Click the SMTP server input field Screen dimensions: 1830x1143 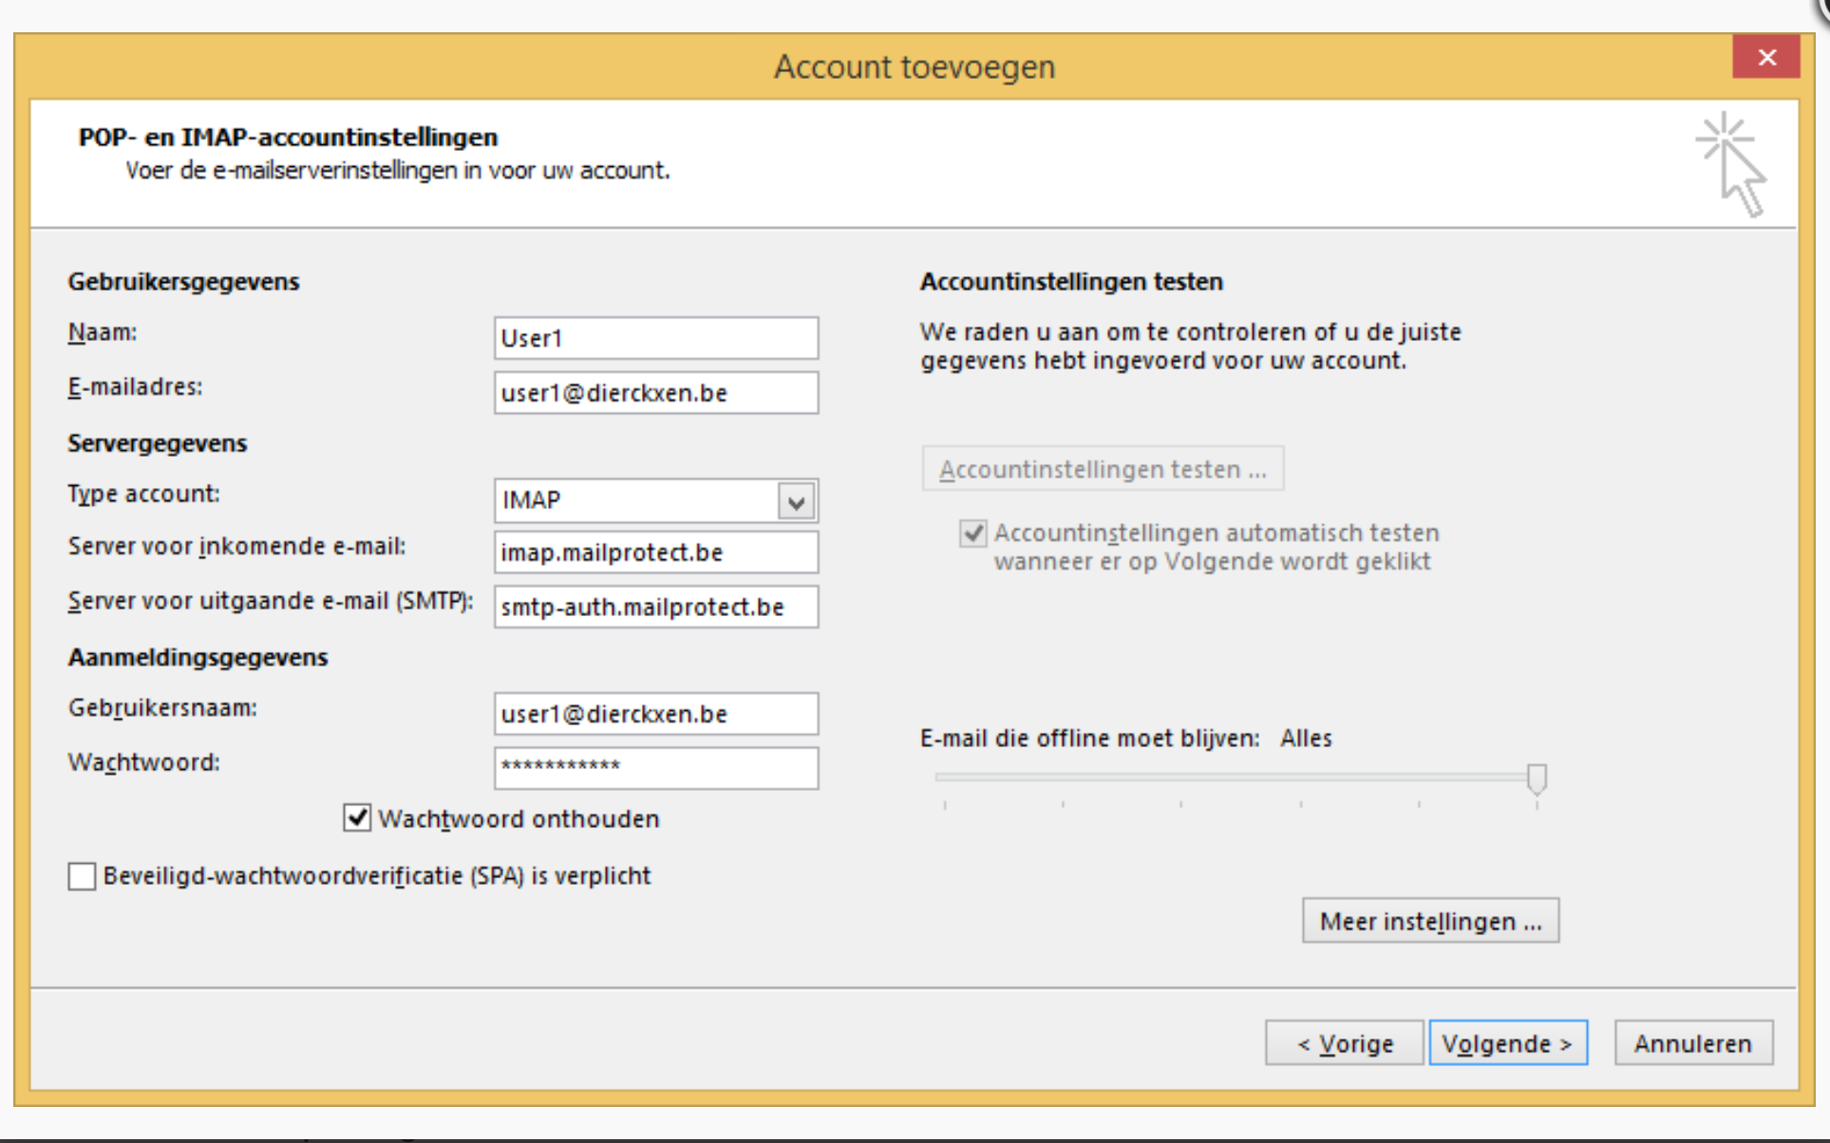pyautogui.click(x=655, y=607)
